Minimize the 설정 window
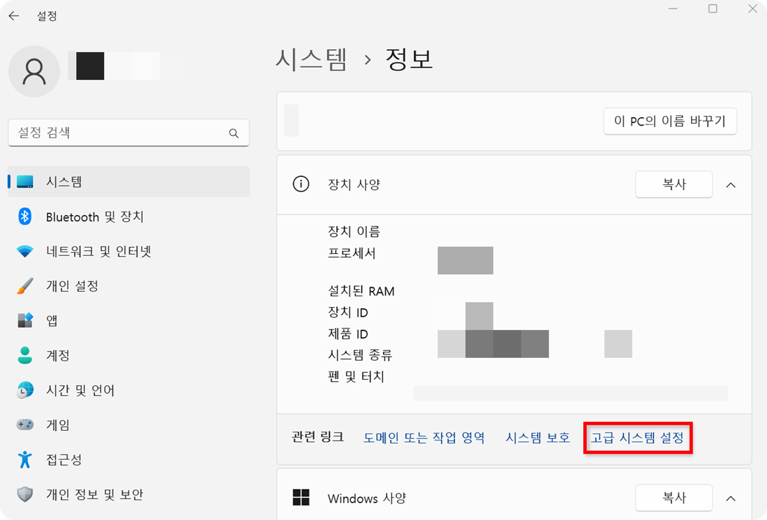The image size is (767, 520). click(673, 9)
